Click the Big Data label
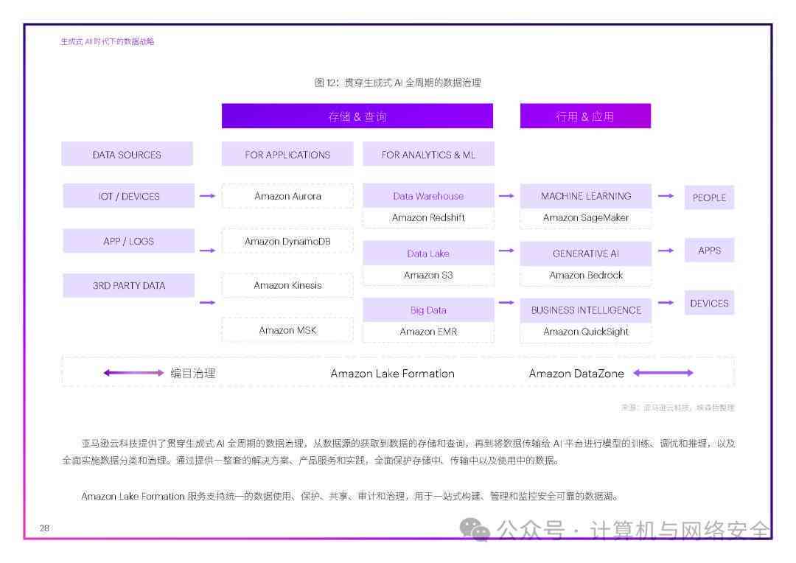 428,310
